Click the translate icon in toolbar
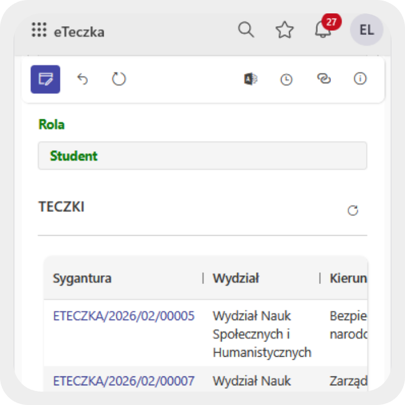 coord(250,79)
